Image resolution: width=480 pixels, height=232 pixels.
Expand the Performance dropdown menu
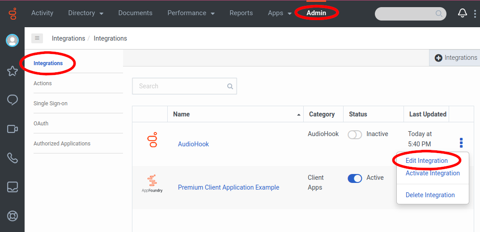(x=191, y=13)
